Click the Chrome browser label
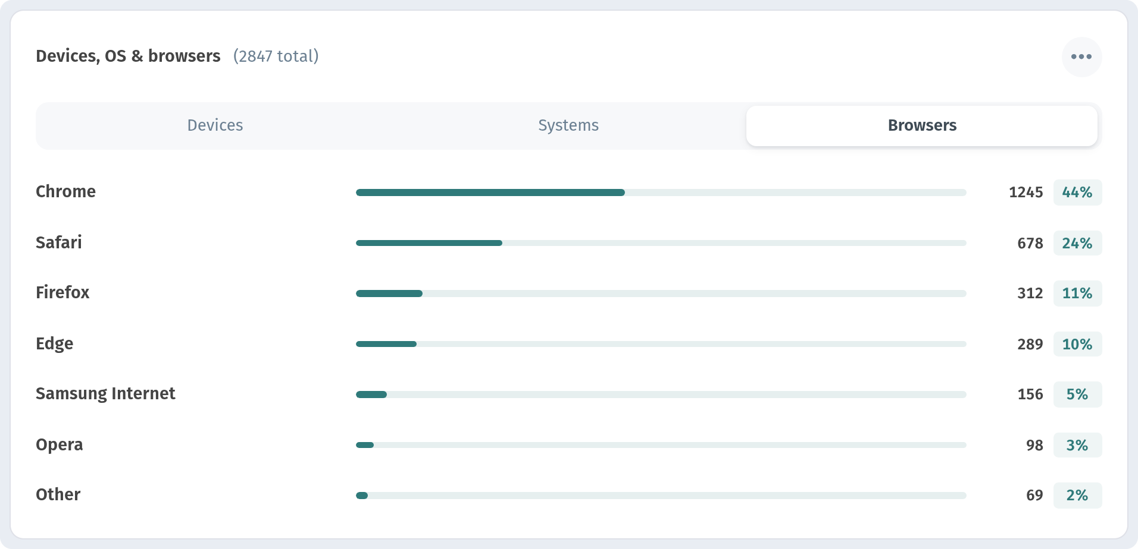This screenshot has height=549, width=1138. [65, 191]
